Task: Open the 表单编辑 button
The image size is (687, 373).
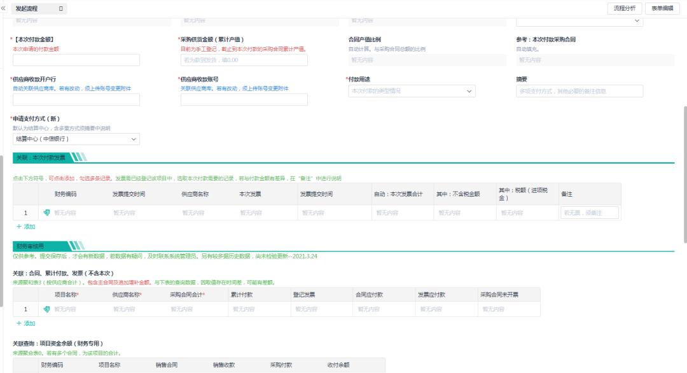Action: point(662,8)
